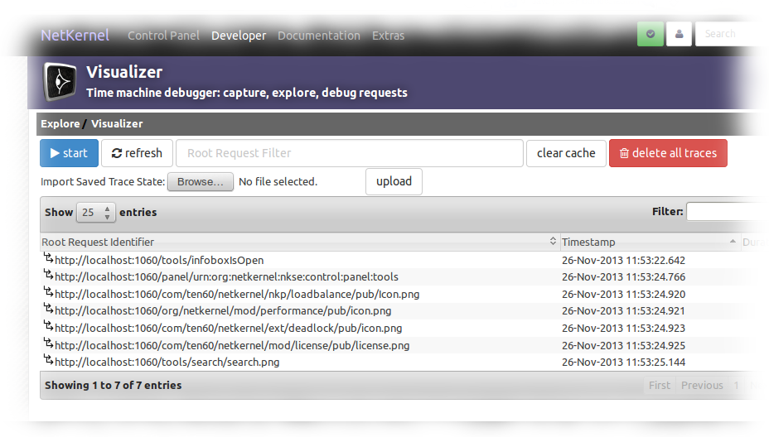Viewport: 769px width, 437px height.
Task: Click trace icon beside performance icon.png row
Action: (48, 308)
